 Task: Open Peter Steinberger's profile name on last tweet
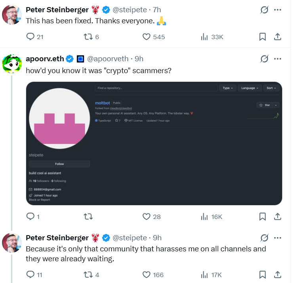57,238
